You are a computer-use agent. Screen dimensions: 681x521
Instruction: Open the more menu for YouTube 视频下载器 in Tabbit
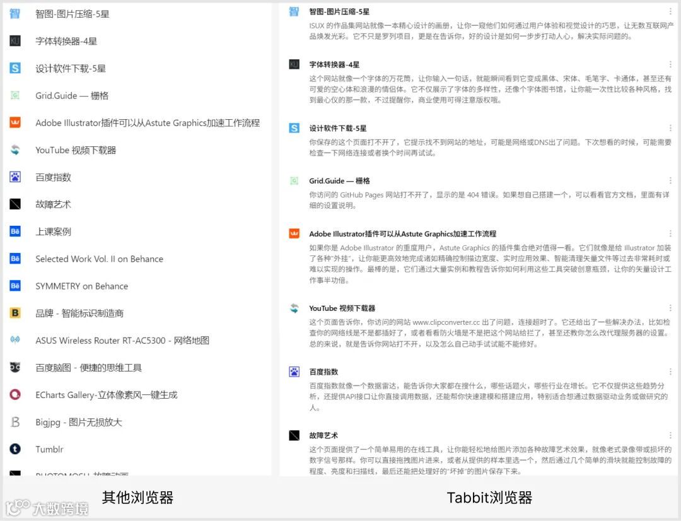pos(670,308)
